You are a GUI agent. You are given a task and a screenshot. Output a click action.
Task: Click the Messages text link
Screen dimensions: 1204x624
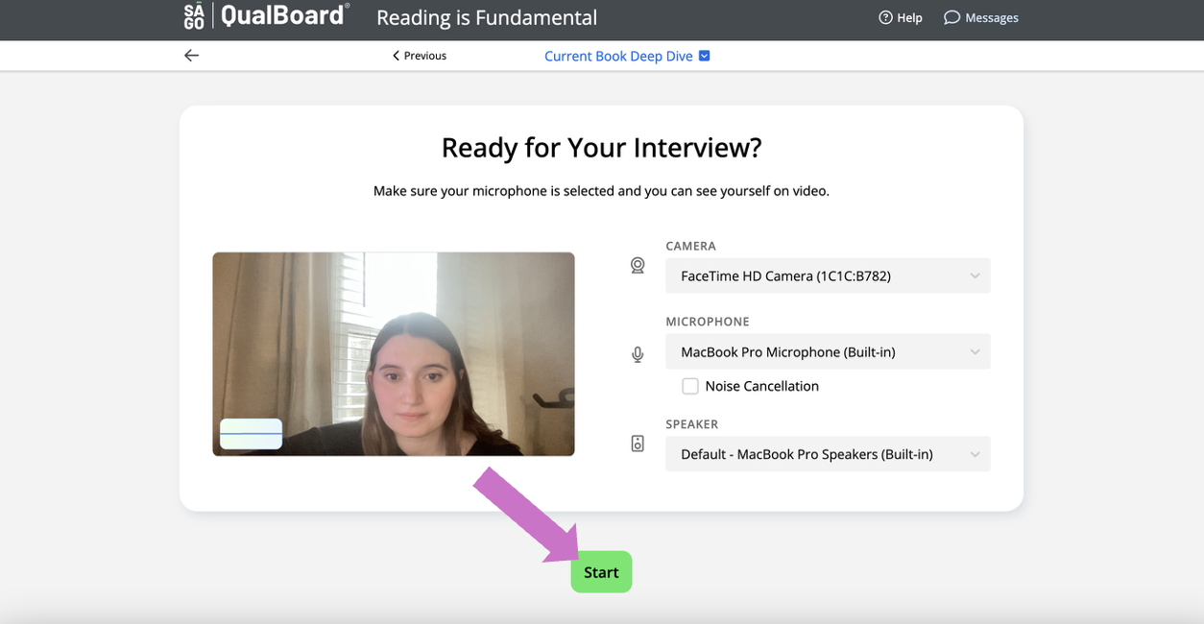tap(991, 17)
